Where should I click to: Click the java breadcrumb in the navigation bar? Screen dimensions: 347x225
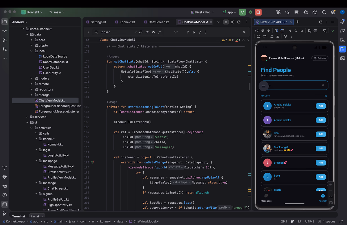[72, 221]
